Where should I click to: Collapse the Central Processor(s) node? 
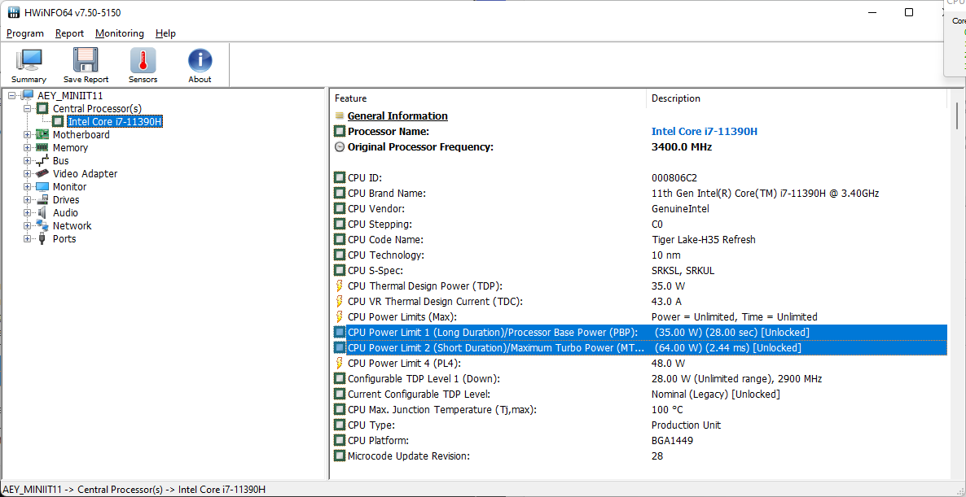coord(27,108)
